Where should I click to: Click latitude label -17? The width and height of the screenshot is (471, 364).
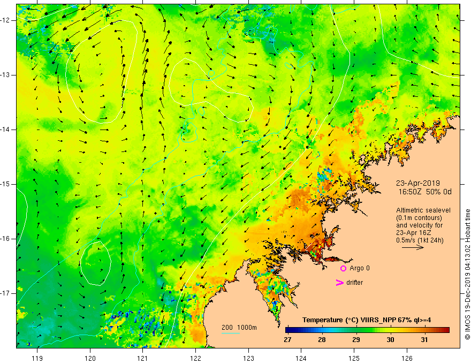(5, 293)
